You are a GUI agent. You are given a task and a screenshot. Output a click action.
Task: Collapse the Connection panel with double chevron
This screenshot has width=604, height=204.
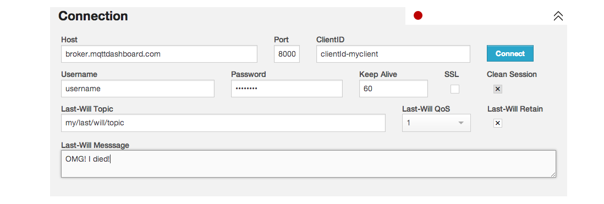coord(558,16)
